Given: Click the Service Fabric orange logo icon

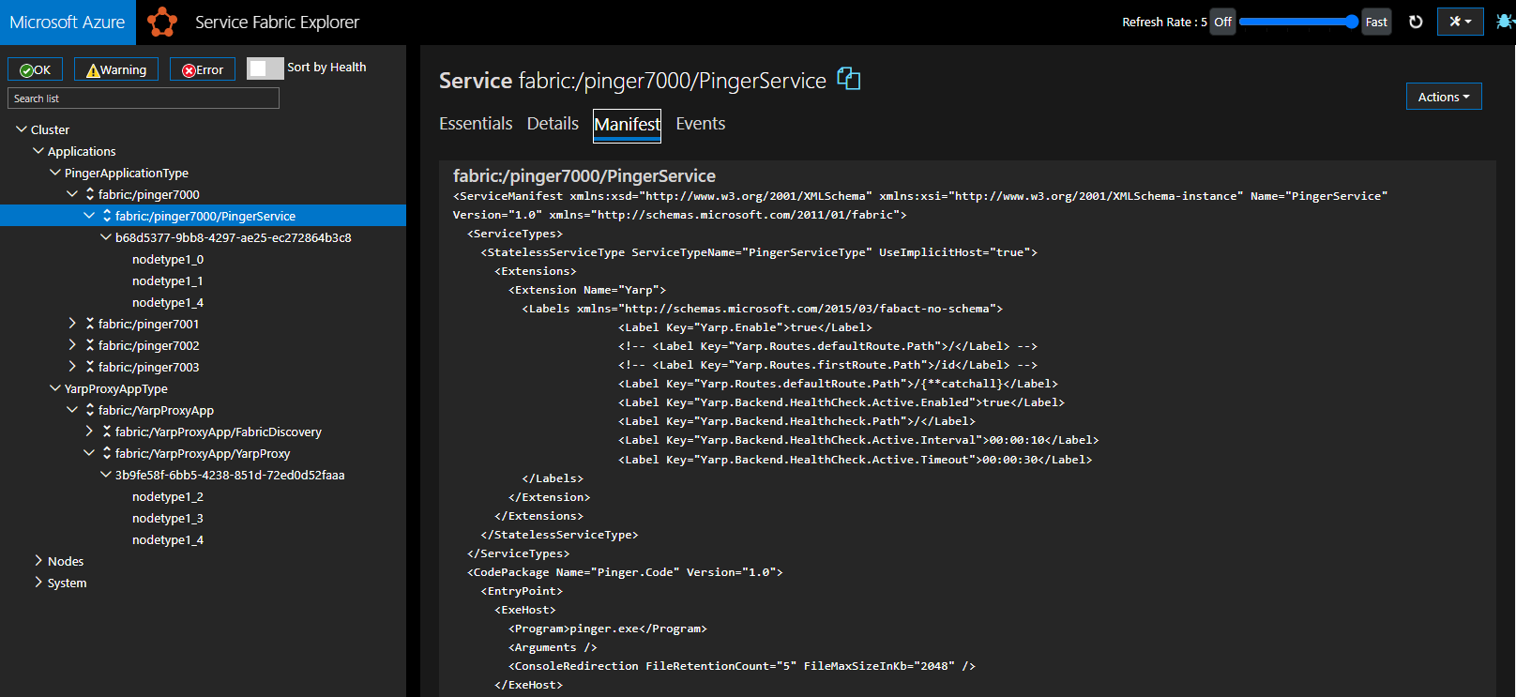Looking at the screenshot, I should (162, 22).
